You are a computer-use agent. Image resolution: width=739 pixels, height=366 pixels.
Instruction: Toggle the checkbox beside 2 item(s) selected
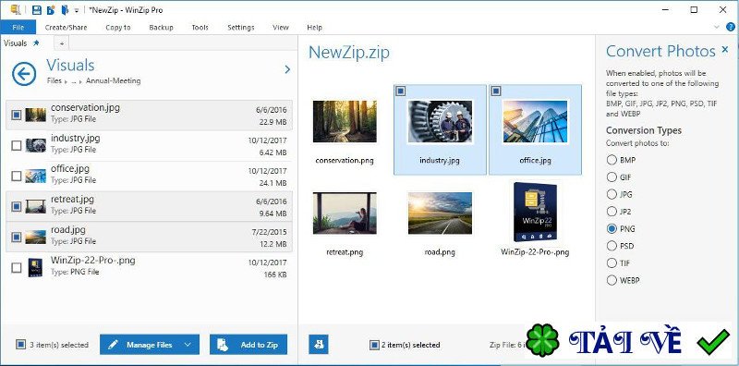[x=374, y=345]
